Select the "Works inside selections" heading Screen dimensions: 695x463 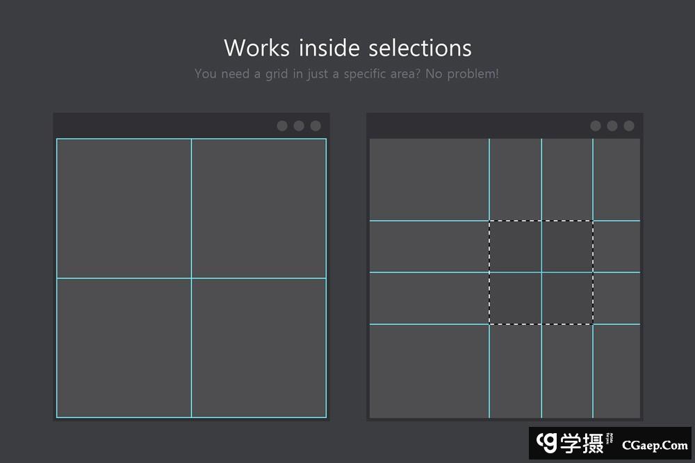click(347, 48)
